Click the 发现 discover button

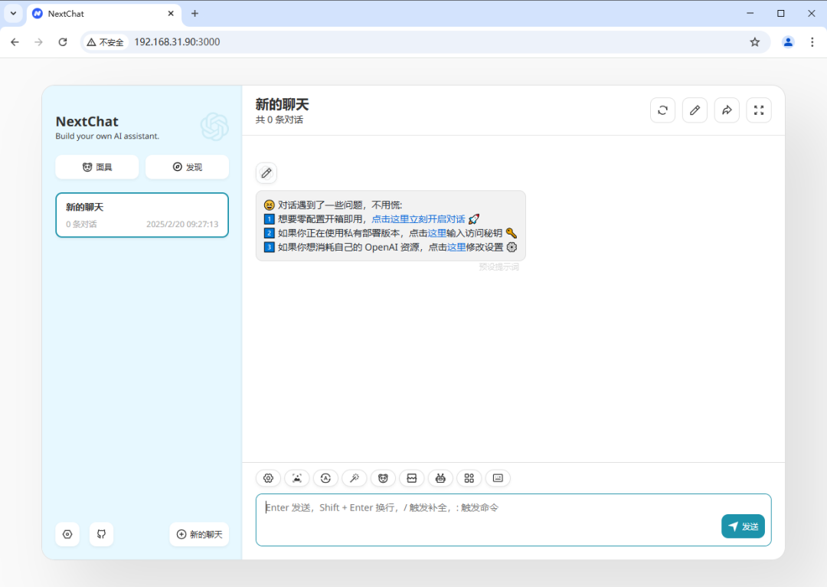pyautogui.click(x=188, y=167)
